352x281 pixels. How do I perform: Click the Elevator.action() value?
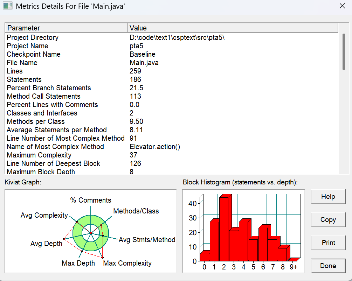(155, 147)
